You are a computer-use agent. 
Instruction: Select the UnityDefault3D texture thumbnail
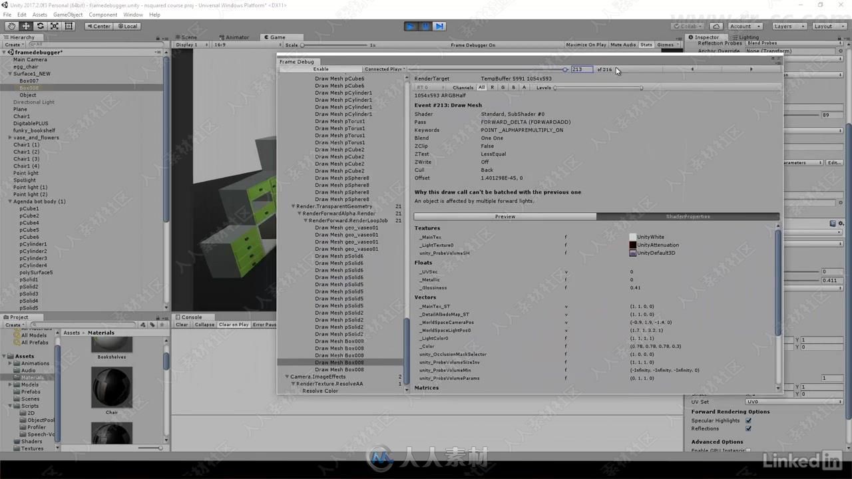point(632,253)
